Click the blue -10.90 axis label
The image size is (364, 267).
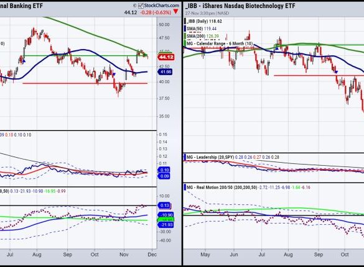pos(166,215)
